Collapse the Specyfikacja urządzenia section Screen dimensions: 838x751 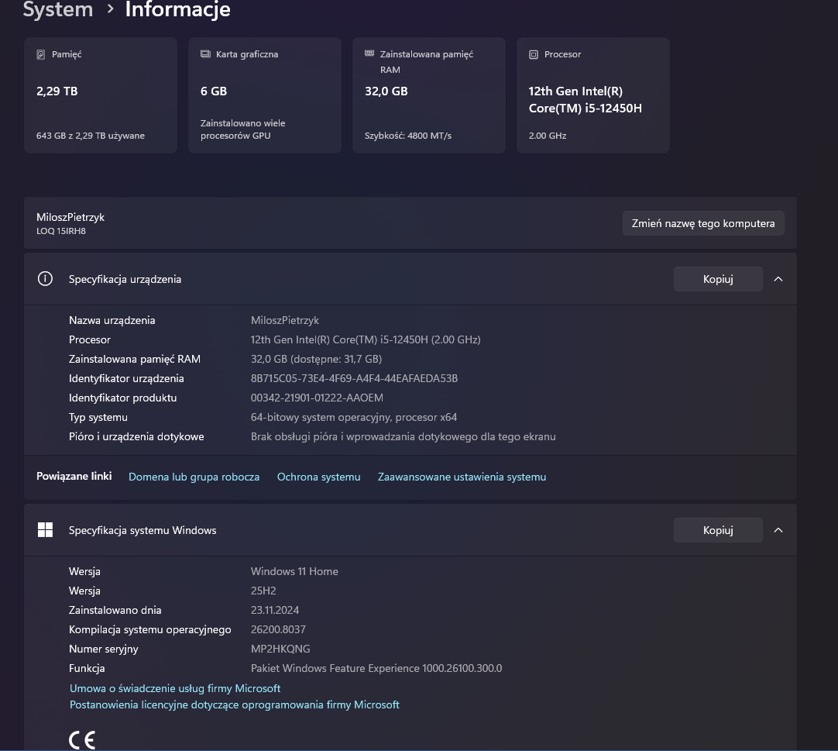(x=778, y=279)
